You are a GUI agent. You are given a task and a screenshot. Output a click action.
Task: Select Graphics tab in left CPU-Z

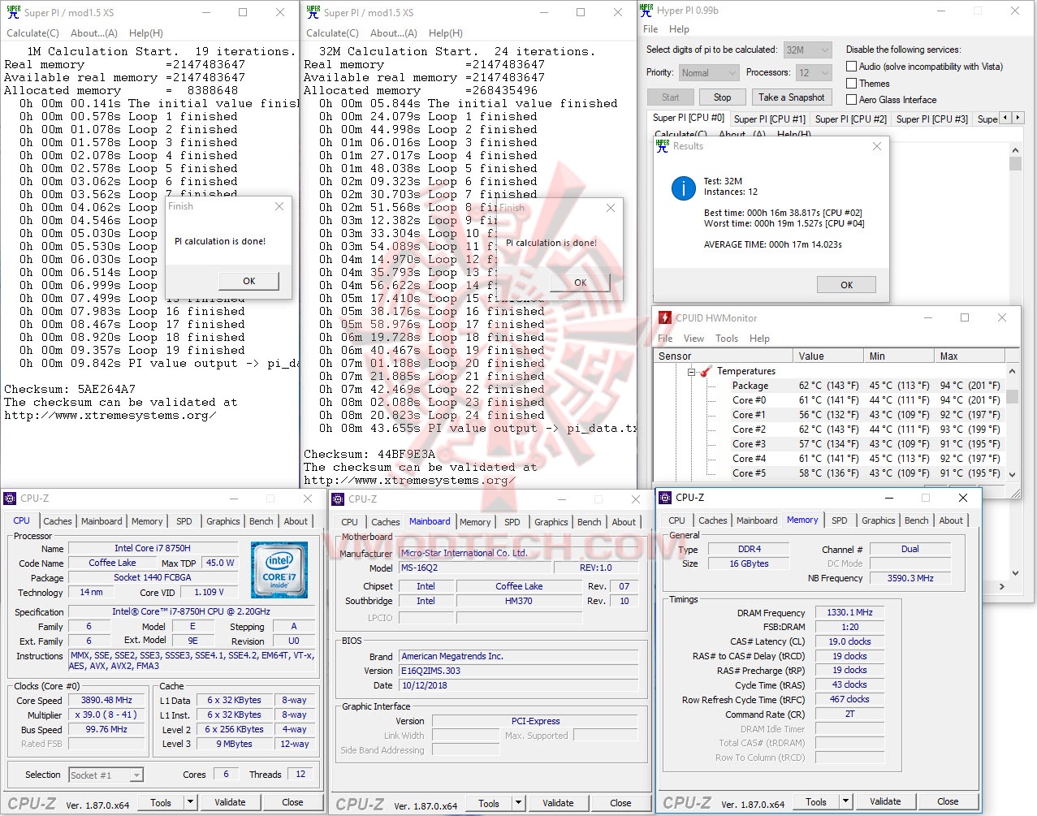pos(223,521)
